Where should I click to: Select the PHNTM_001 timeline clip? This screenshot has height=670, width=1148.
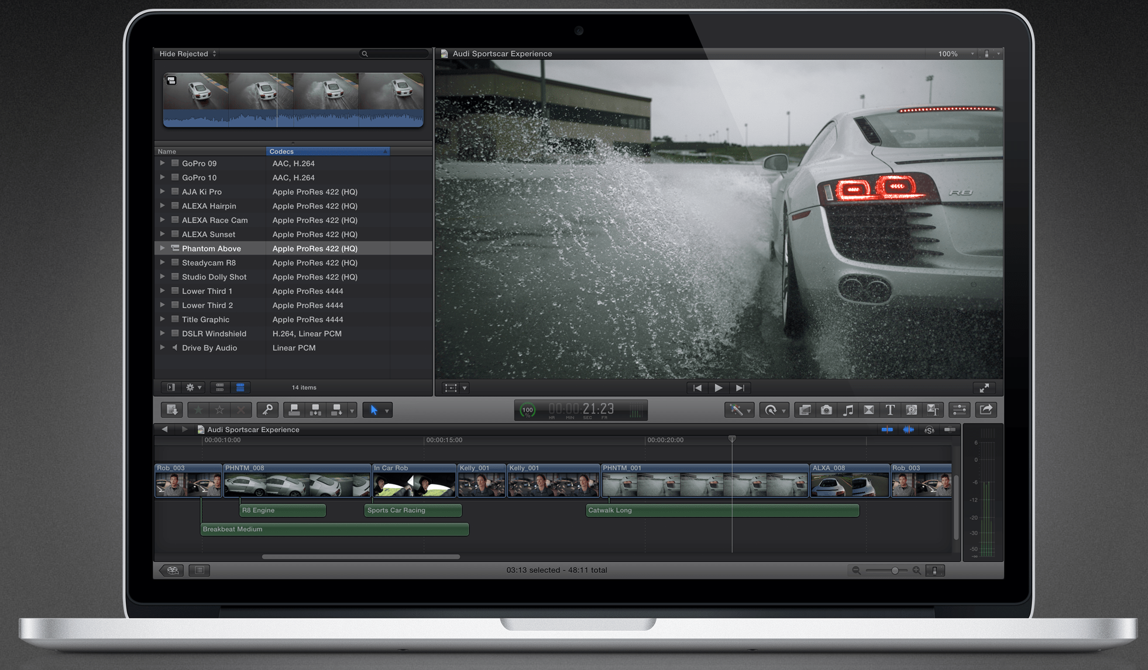tap(704, 481)
